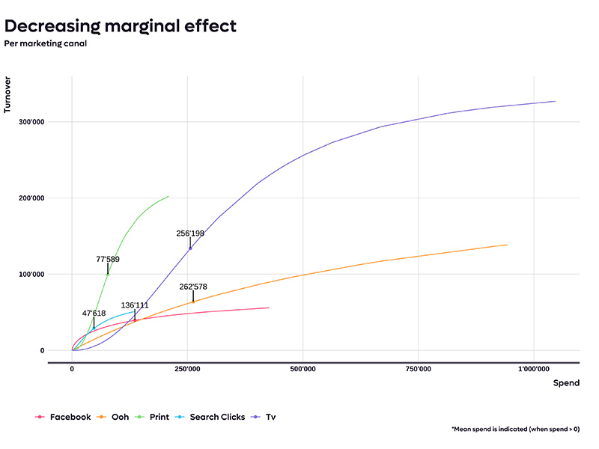Click the 500'000 tick on Spend axis
This screenshot has height=449, width=599.
tap(303, 369)
